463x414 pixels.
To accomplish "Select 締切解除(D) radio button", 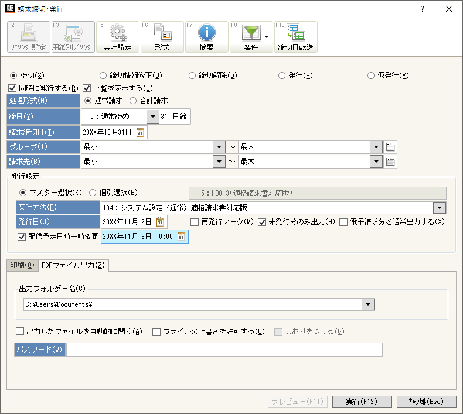I will [x=192, y=76].
